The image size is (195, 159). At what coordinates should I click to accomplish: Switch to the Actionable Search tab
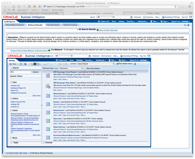click(53, 25)
